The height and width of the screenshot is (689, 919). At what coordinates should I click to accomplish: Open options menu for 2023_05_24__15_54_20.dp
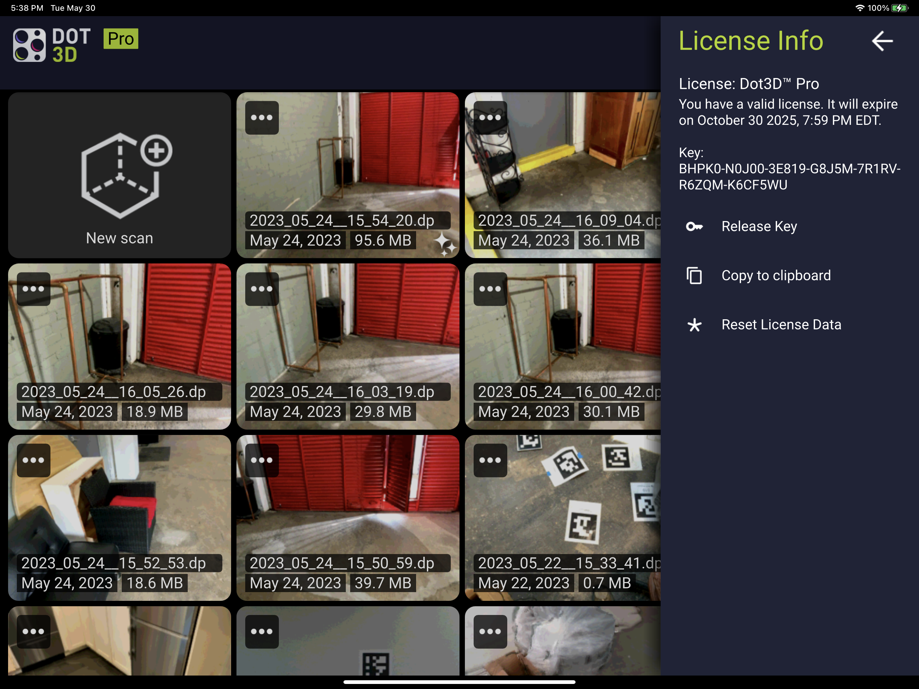coord(262,118)
